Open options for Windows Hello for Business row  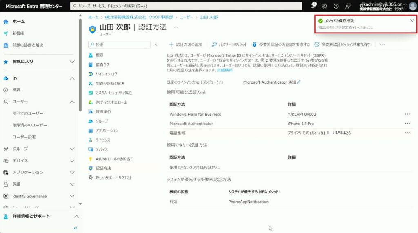pyautogui.click(x=407, y=114)
